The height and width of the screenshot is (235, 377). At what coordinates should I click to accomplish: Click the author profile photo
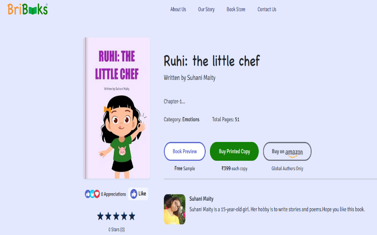coord(175,209)
